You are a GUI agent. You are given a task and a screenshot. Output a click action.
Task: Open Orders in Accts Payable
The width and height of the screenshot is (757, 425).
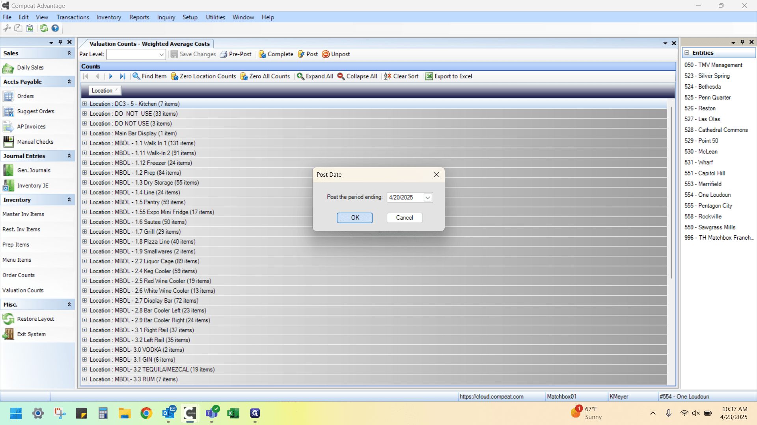click(x=25, y=96)
